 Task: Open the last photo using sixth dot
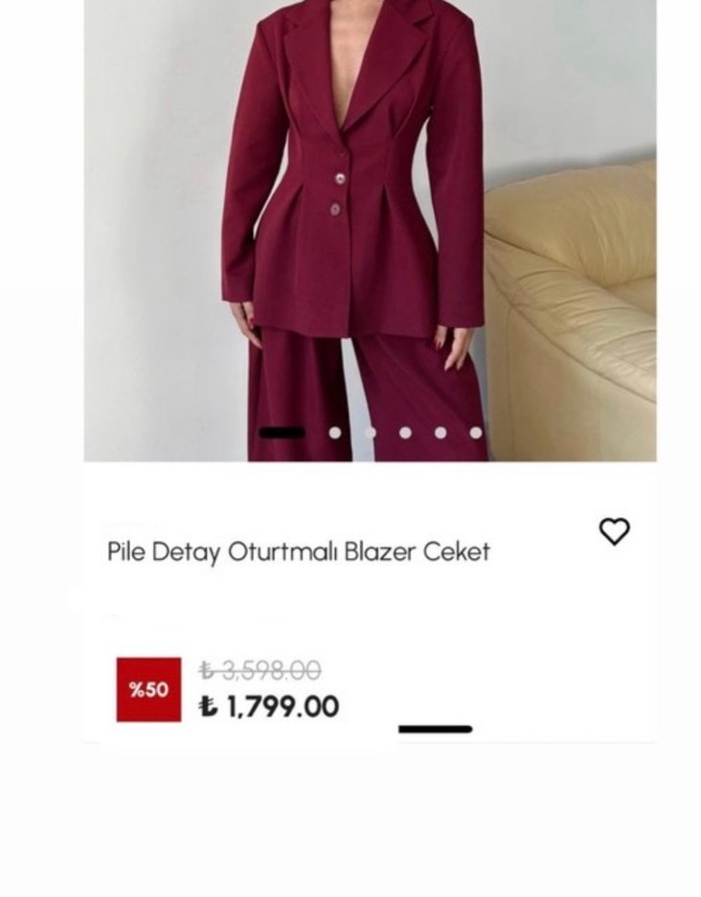pos(476,433)
